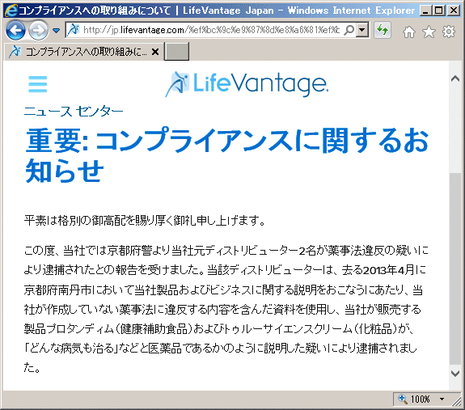Open the Home icon
The image size is (465, 410).
tap(409, 32)
